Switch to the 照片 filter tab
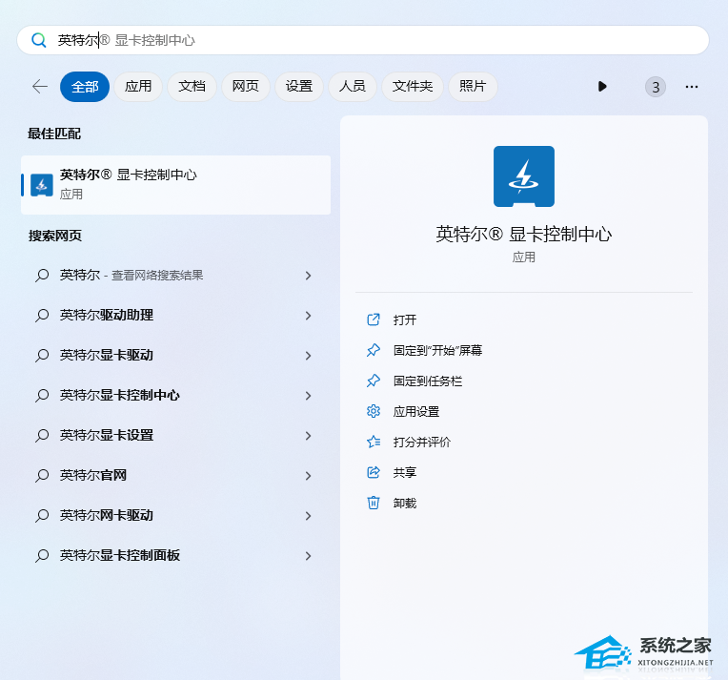The width and height of the screenshot is (728, 680). (x=473, y=87)
